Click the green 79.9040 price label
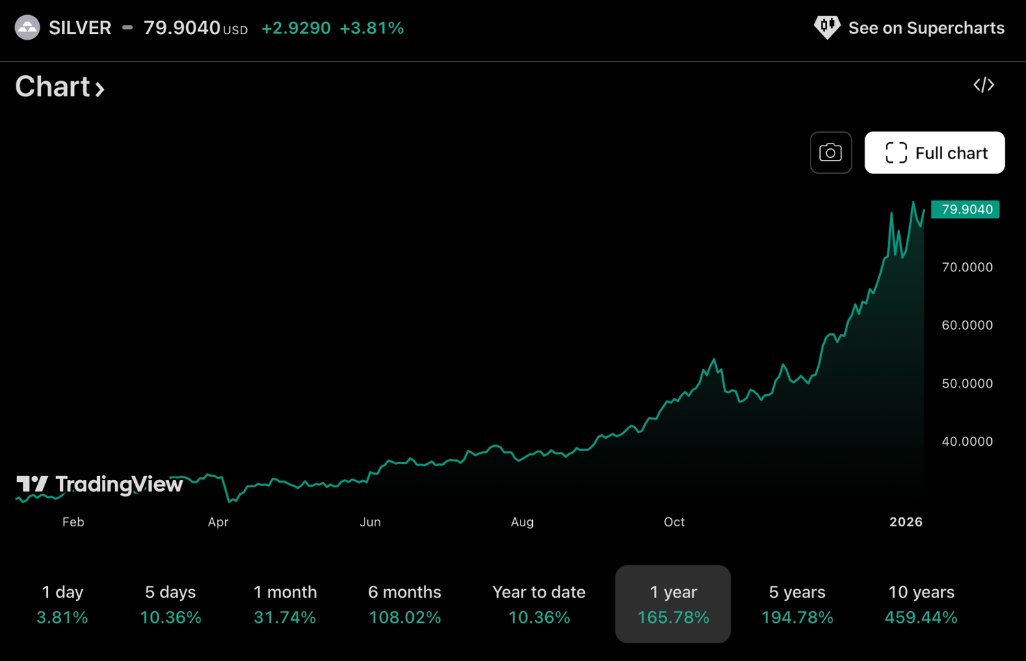This screenshot has height=661, width=1026. coord(965,210)
